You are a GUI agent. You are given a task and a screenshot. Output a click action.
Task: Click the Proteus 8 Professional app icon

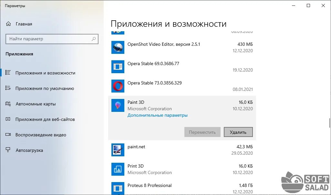(118, 188)
